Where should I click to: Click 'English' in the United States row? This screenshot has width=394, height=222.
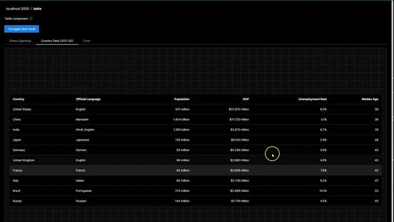(x=81, y=109)
